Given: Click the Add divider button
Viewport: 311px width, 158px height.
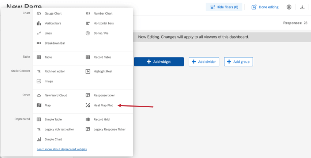Looking at the screenshot, I should click(x=204, y=62).
